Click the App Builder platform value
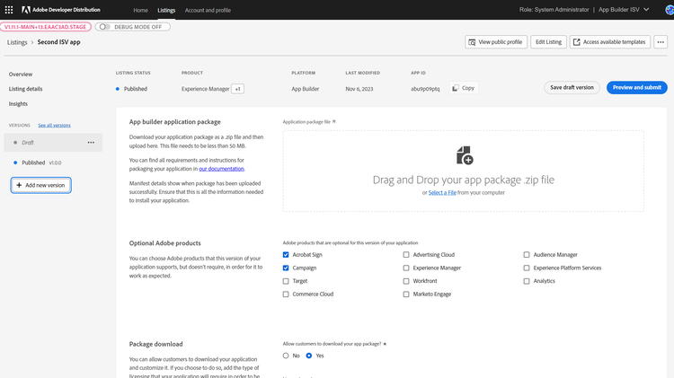674x378 pixels. pos(306,89)
